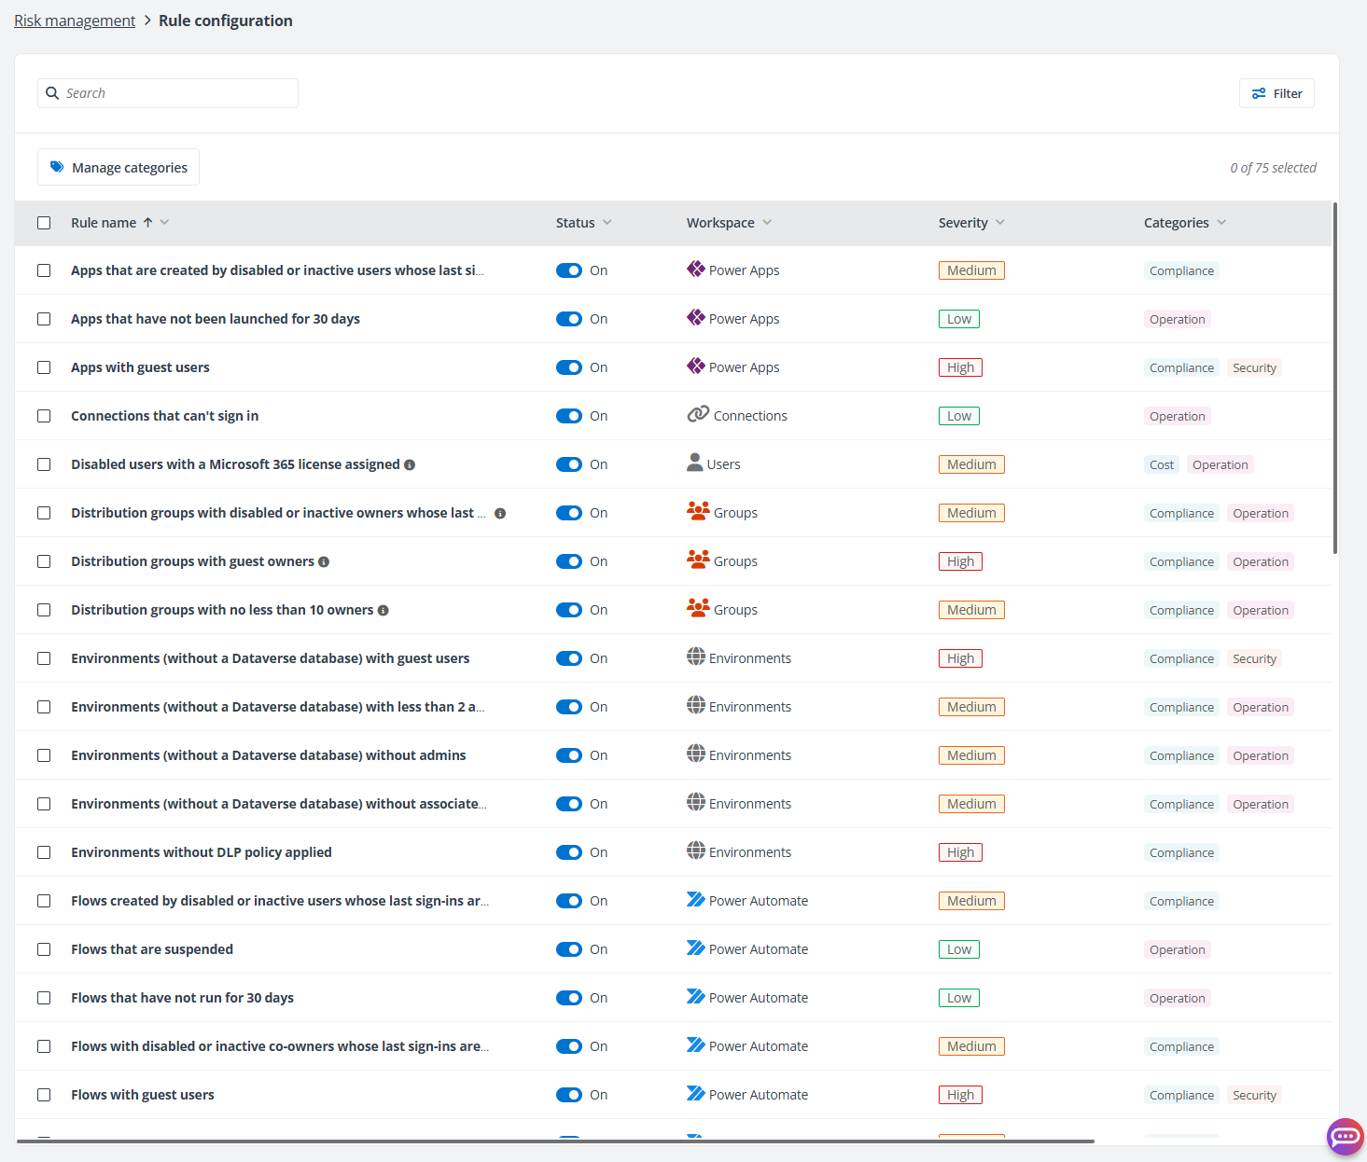Click the Filter button
This screenshot has height=1162, width=1367.
[1276, 92]
